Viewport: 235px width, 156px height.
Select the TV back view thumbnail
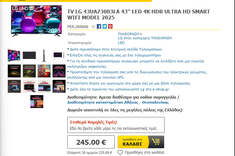click(x=29, y=56)
